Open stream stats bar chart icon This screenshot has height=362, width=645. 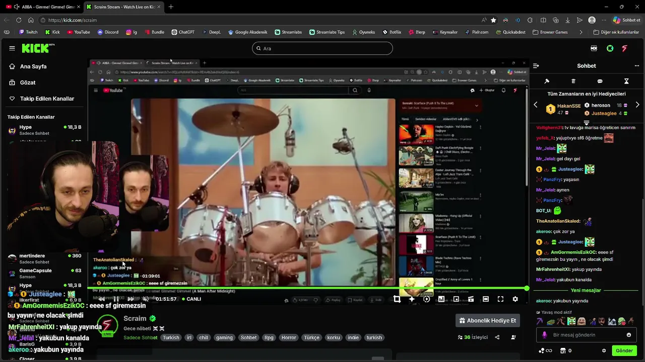tap(441, 299)
